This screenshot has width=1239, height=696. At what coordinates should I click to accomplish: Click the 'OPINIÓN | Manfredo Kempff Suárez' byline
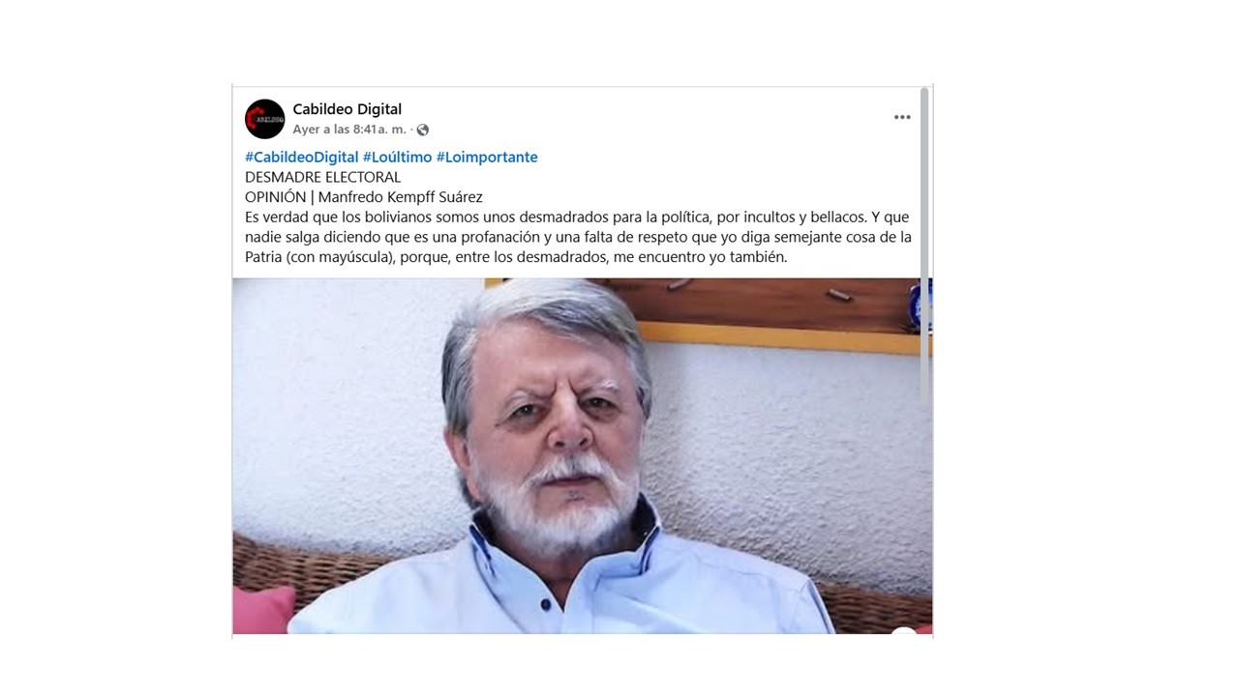coord(364,197)
